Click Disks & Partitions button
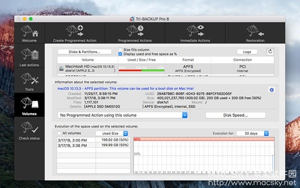 [x=84, y=52]
